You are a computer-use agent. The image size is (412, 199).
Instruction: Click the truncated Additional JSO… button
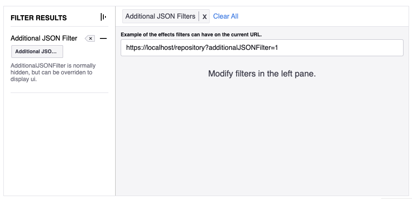coord(37,52)
